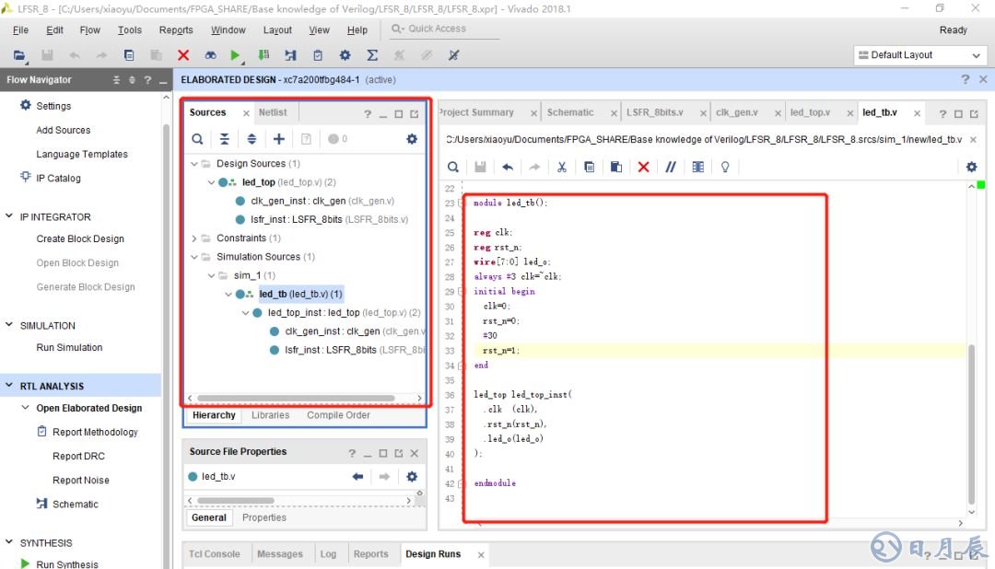Toggle line comment with the // icon

[671, 167]
